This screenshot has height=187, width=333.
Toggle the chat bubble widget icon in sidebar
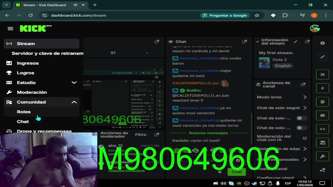click(x=323, y=115)
